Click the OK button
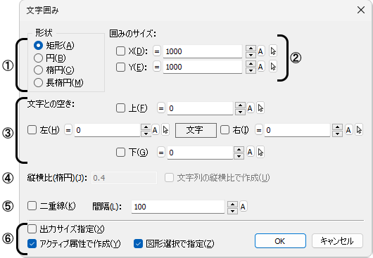Viewport: 373px width, 258px height. [280, 241]
